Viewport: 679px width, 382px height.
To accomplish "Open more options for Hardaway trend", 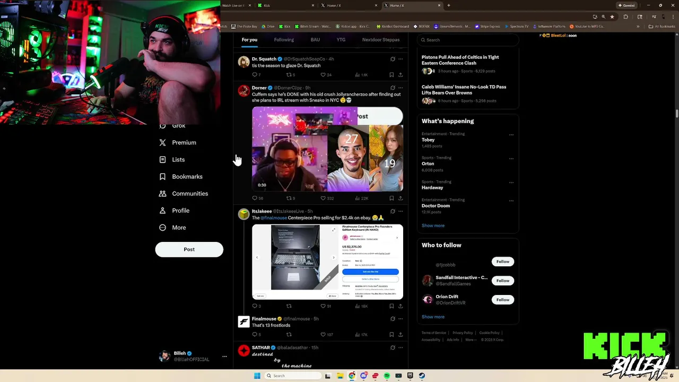I will pyautogui.click(x=511, y=183).
